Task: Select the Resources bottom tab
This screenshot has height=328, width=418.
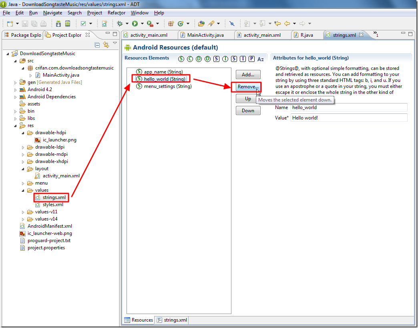Action: pos(139,320)
